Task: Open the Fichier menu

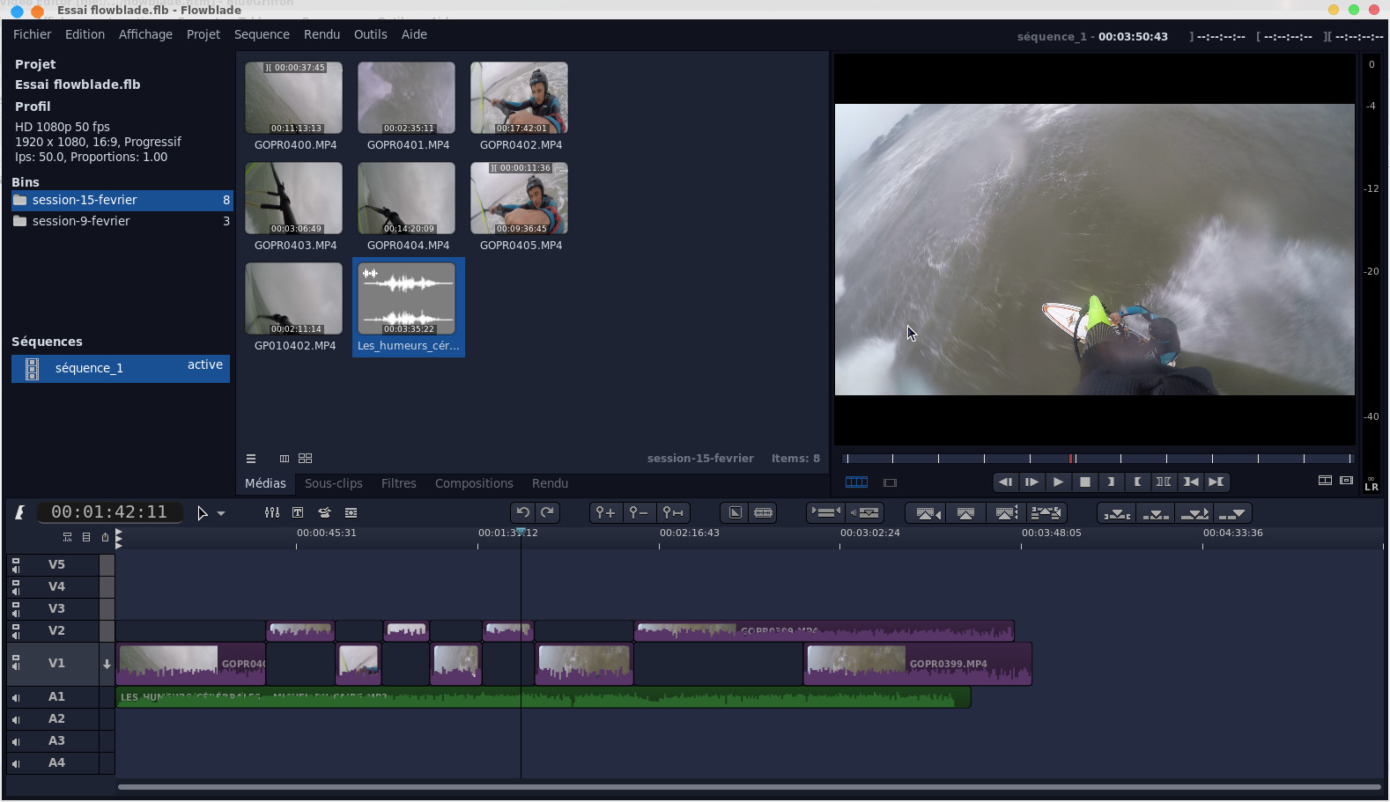Action: 33,34
